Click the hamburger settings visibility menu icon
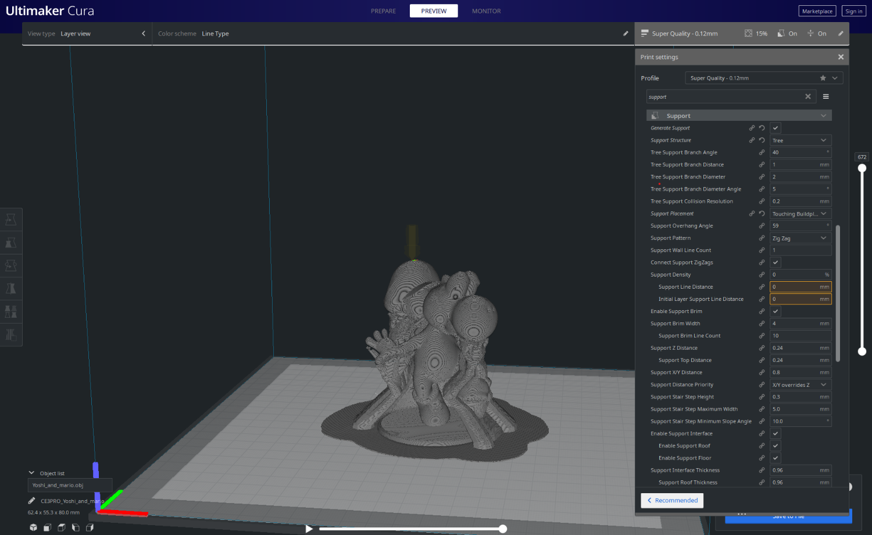 [x=825, y=97]
